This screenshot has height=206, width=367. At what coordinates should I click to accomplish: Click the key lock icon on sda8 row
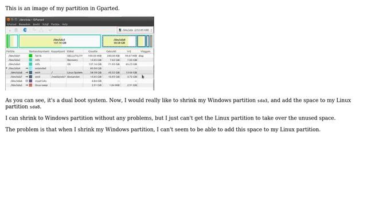pyautogui.click(x=27, y=73)
